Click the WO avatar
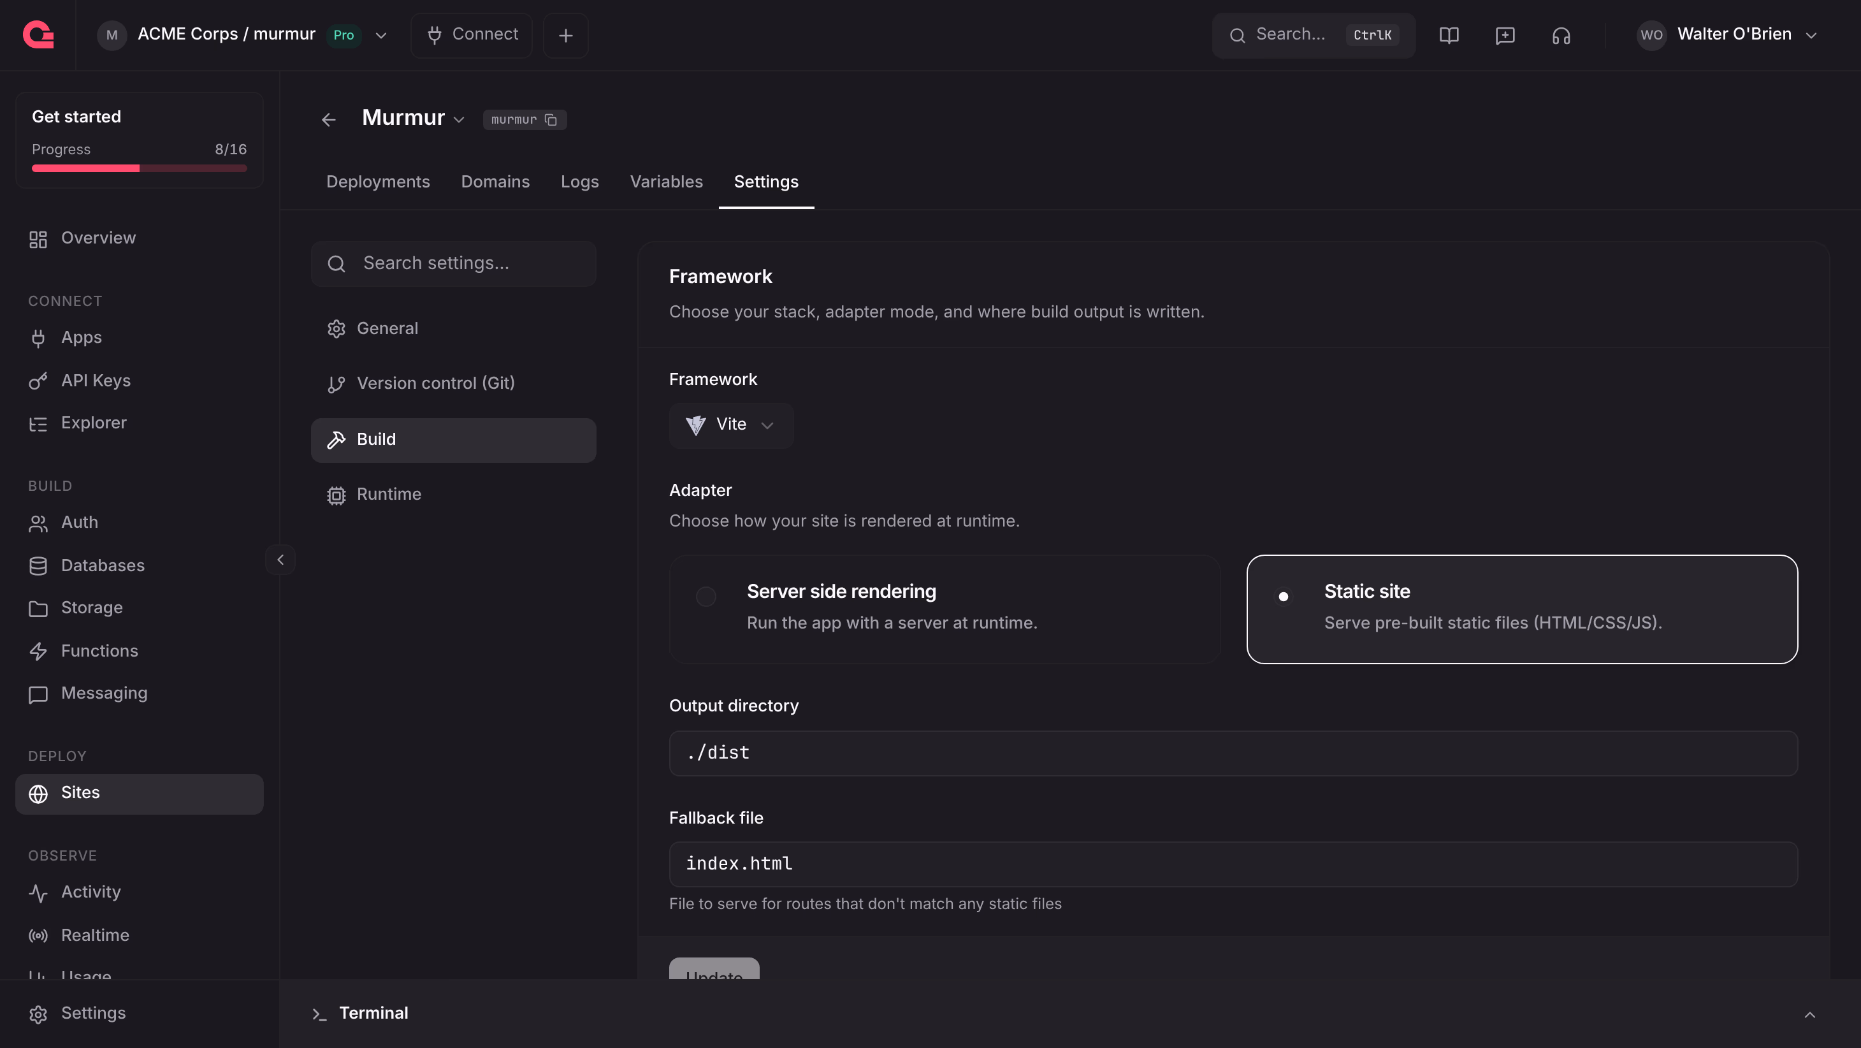The width and height of the screenshot is (1861, 1048). coord(1651,36)
